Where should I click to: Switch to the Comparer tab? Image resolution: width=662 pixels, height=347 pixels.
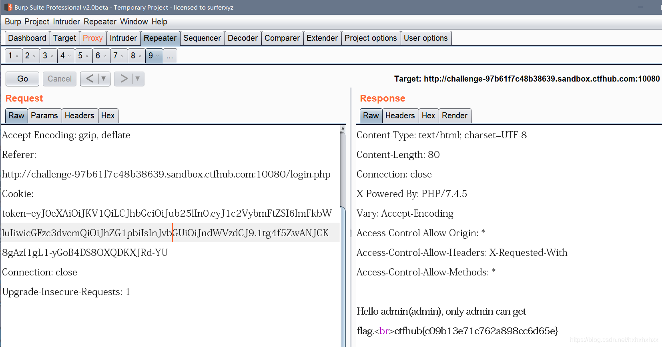click(x=282, y=38)
